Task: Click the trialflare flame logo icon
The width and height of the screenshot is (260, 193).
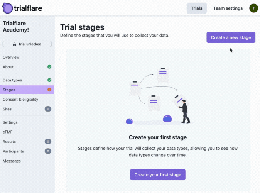Action: point(7,8)
